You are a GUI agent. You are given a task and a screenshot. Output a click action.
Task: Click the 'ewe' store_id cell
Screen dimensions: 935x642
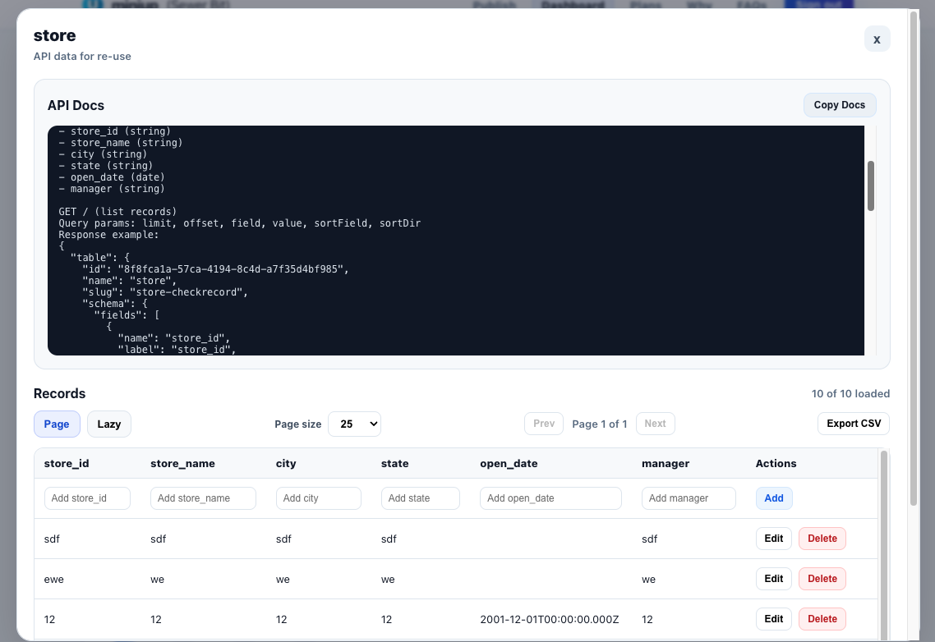pos(53,580)
